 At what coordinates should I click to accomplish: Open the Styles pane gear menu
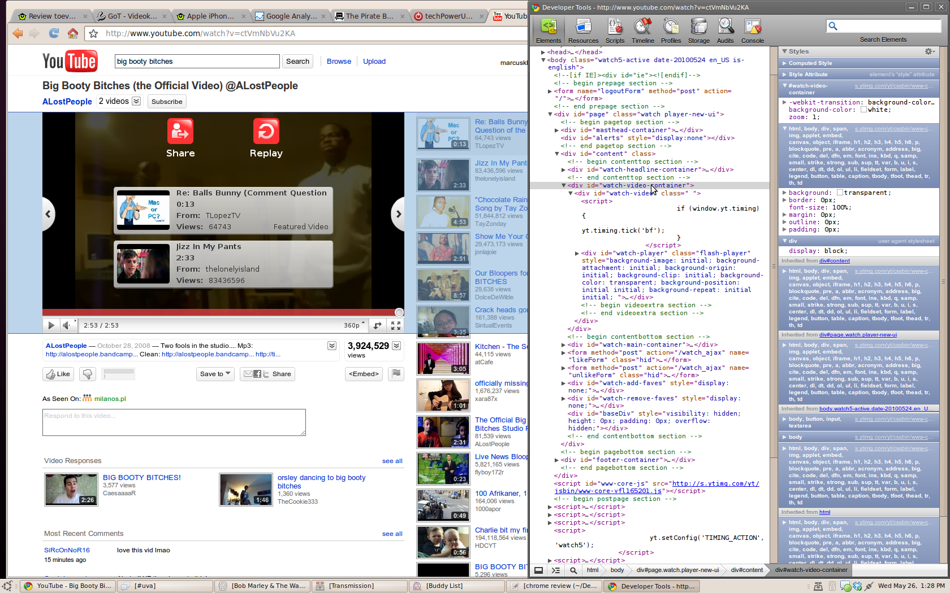click(x=930, y=51)
